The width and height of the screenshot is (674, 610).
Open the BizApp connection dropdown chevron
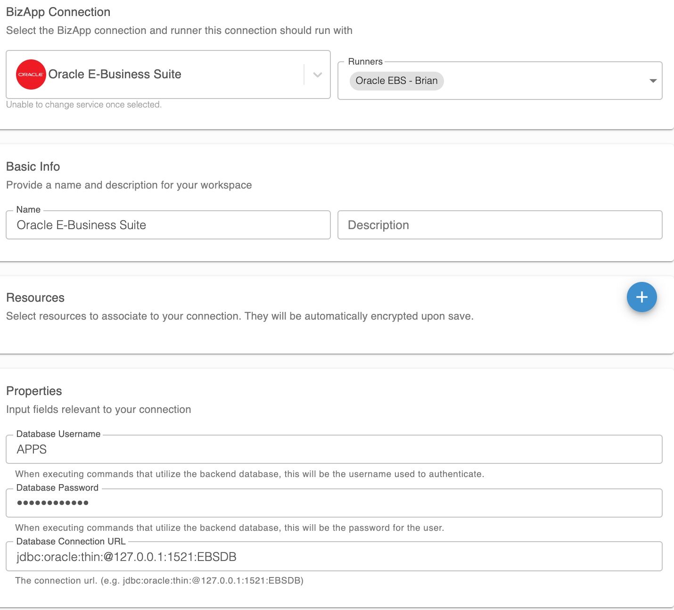click(x=318, y=74)
